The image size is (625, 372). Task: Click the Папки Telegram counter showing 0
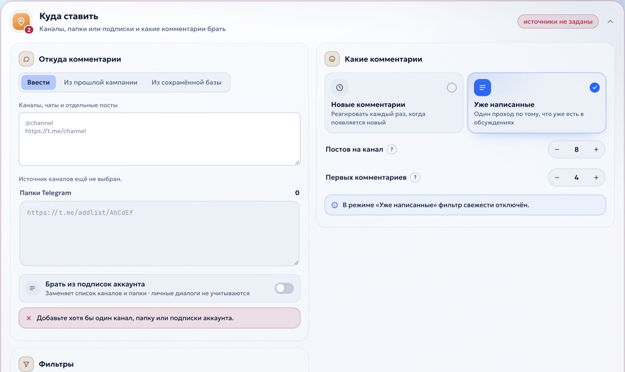click(297, 193)
